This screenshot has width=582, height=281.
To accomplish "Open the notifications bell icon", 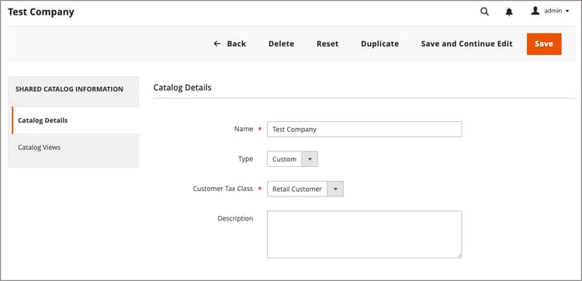I will coord(509,12).
